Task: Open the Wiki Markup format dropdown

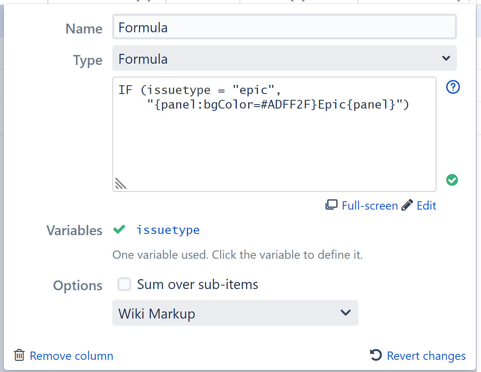Action: (x=235, y=313)
